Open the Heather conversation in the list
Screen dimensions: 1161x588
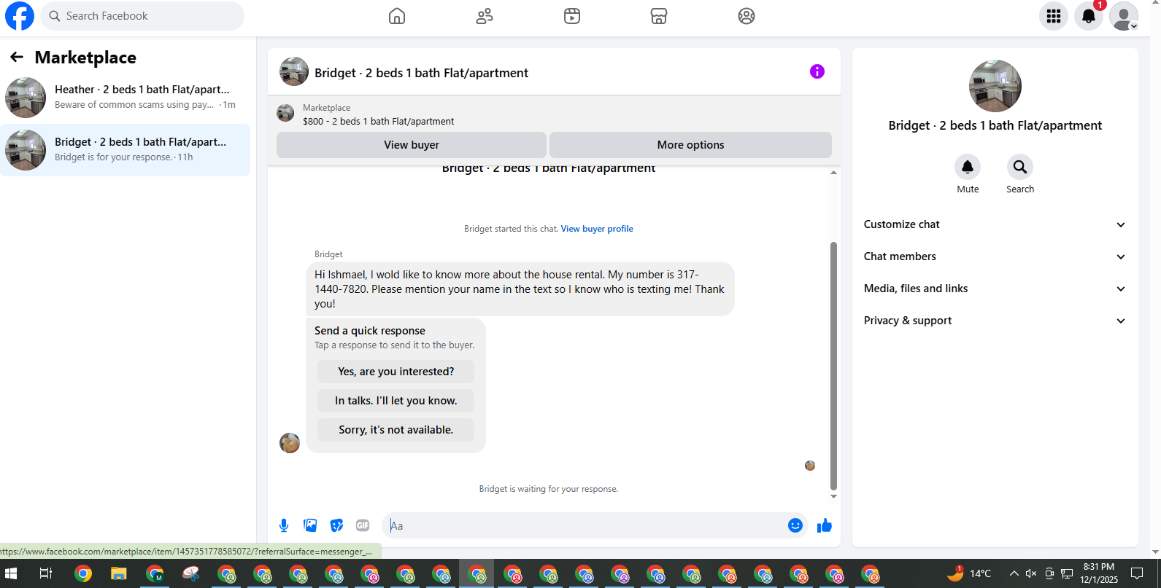click(x=125, y=98)
